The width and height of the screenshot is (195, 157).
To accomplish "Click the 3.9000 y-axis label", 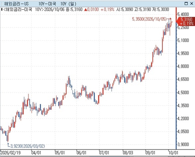I will [183, 144].
